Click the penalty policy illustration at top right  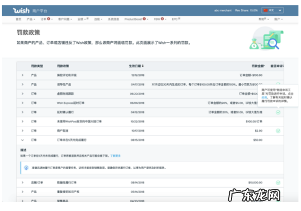(x=266, y=39)
